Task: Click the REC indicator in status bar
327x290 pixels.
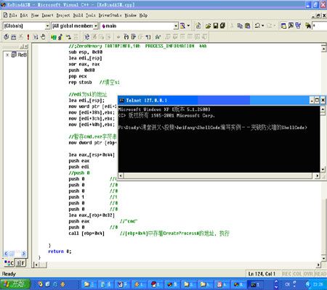Action: pos(287,273)
